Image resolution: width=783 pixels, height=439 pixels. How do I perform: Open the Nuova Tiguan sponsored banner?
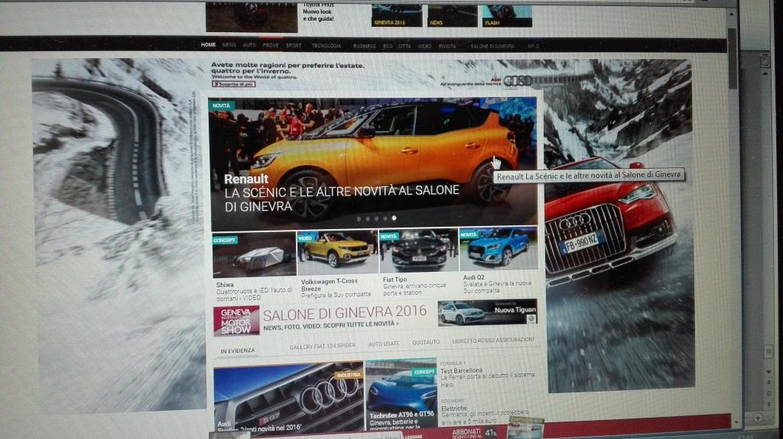click(487, 312)
